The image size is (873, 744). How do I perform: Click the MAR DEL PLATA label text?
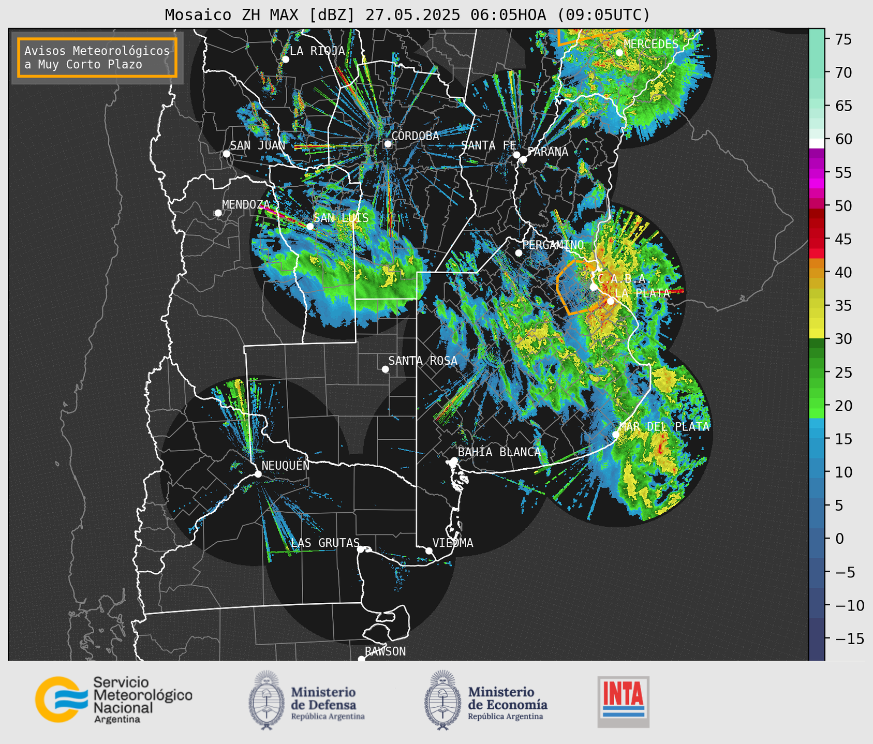tap(664, 426)
